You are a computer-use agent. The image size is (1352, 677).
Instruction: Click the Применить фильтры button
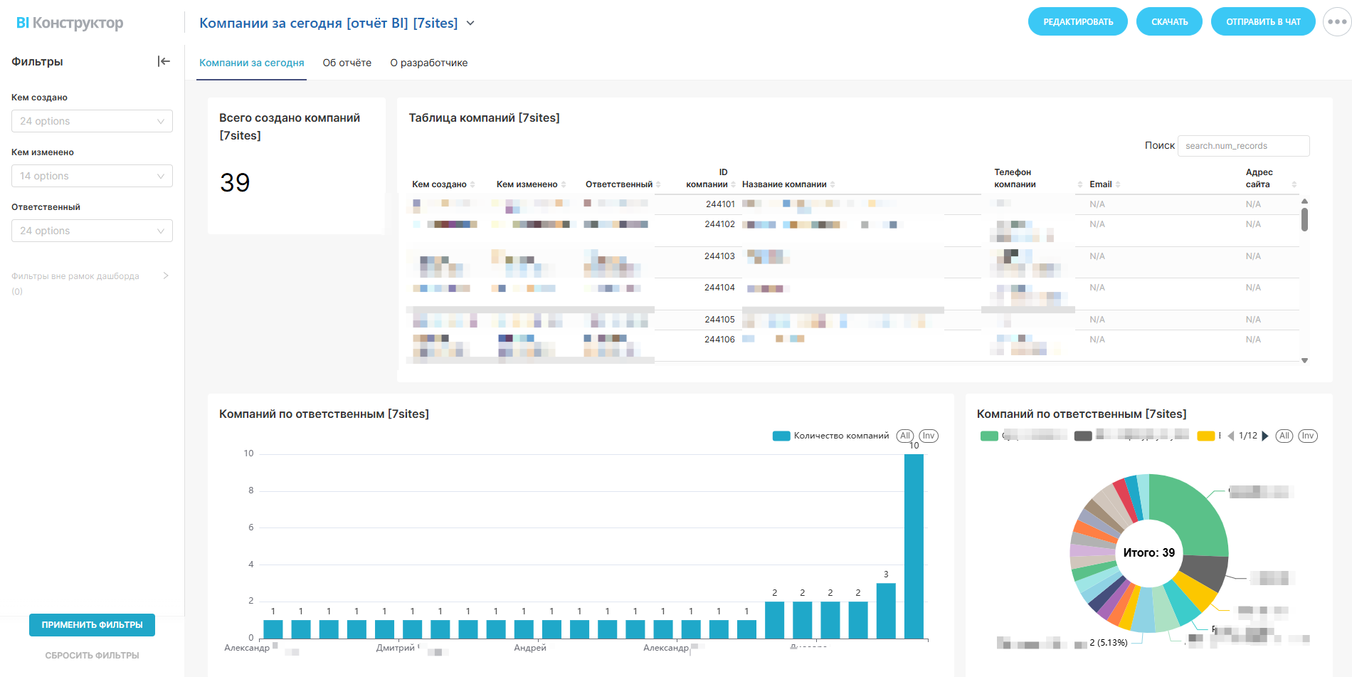[x=92, y=625]
